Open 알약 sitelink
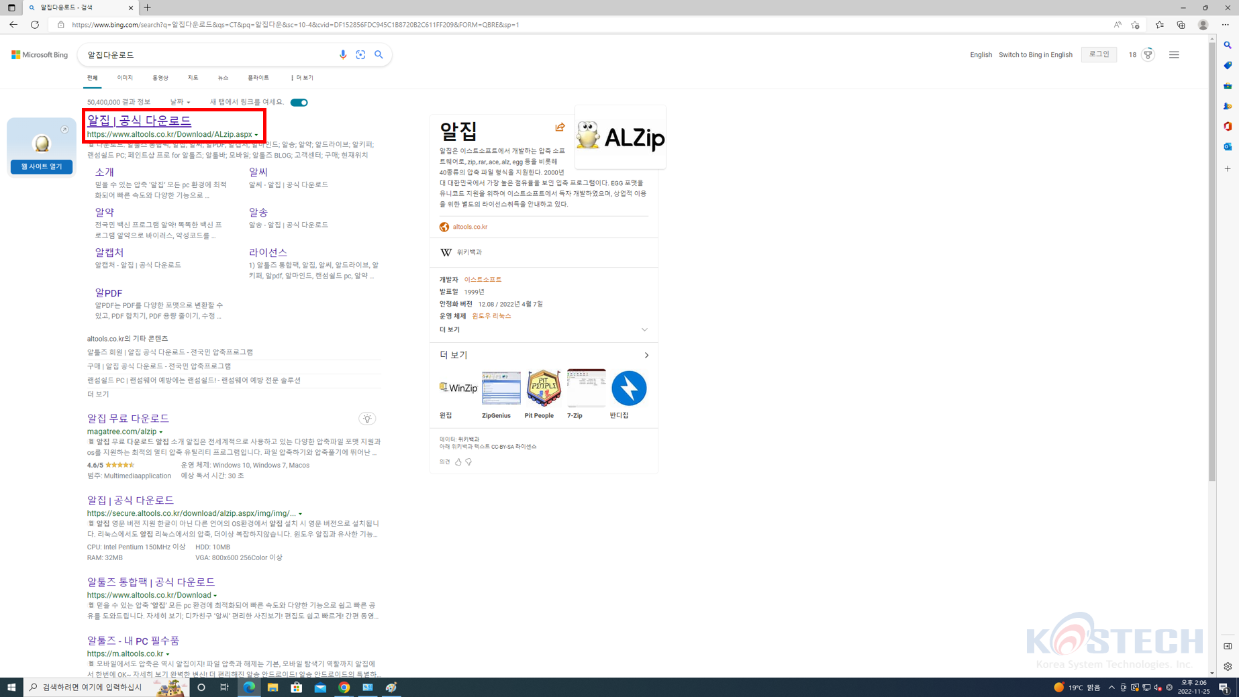The width and height of the screenshot is (1239, 697). 105,213
